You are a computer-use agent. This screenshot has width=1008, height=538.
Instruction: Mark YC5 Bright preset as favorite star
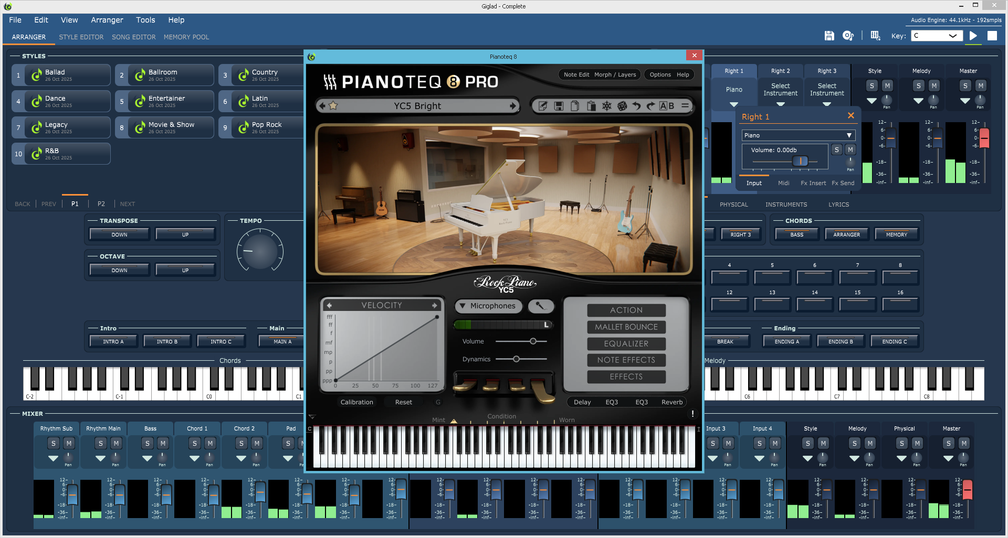[x=333, y=106]
